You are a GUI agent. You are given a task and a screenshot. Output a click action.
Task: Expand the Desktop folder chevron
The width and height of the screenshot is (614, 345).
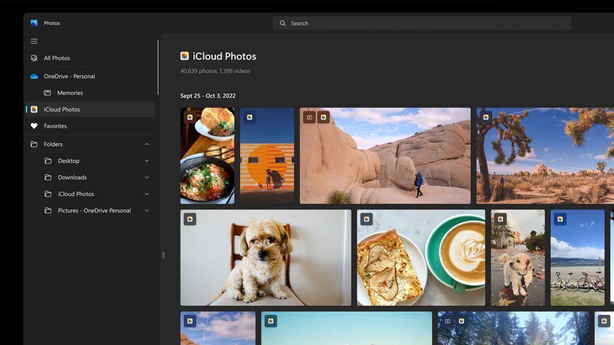[x=147, y=161]
